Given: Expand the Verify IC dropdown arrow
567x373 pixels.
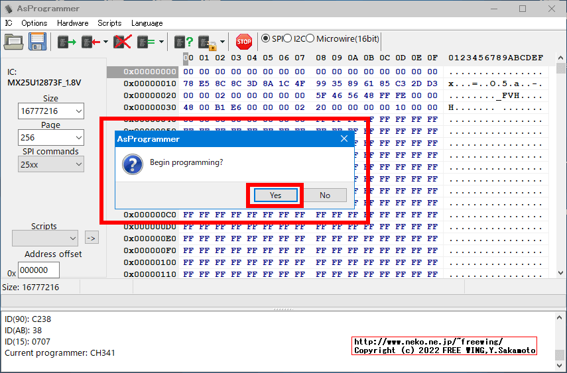Looking at the screenshot, I should (x=161, y=42).
